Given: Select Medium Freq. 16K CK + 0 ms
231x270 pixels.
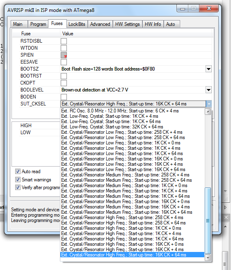Looking at the screenshot, I should [133, 201].
